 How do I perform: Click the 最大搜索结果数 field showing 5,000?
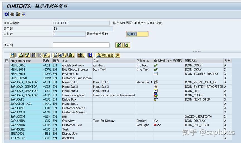pos(137,34)
